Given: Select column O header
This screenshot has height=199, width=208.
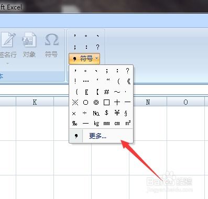Looking at the screenshot, I should pos(185,102).
